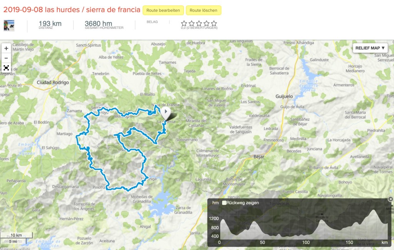Select the highest peak in elevation chart

coord(374,210)
